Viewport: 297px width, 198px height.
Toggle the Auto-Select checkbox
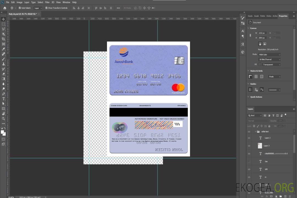coord(20,8)
